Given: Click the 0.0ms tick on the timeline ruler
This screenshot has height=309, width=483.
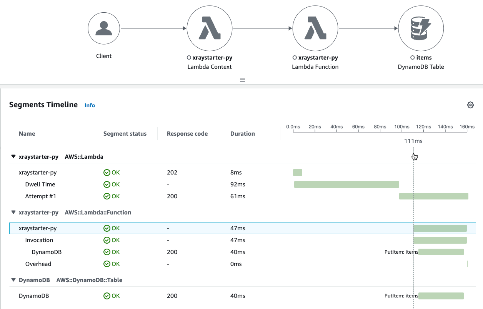Looking at the screenshot, I should [293, 127].
